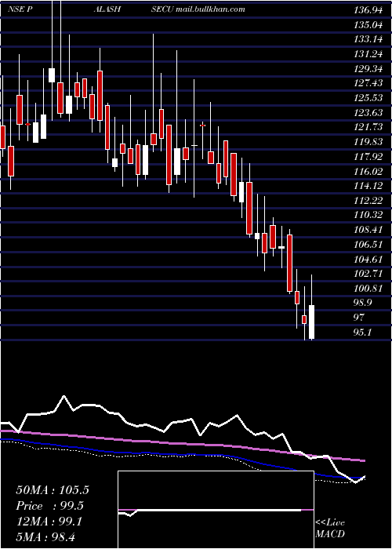Viewport: 392px width, 549px height.
Task: Click the 131.24 price axis label
Action: 368,54
